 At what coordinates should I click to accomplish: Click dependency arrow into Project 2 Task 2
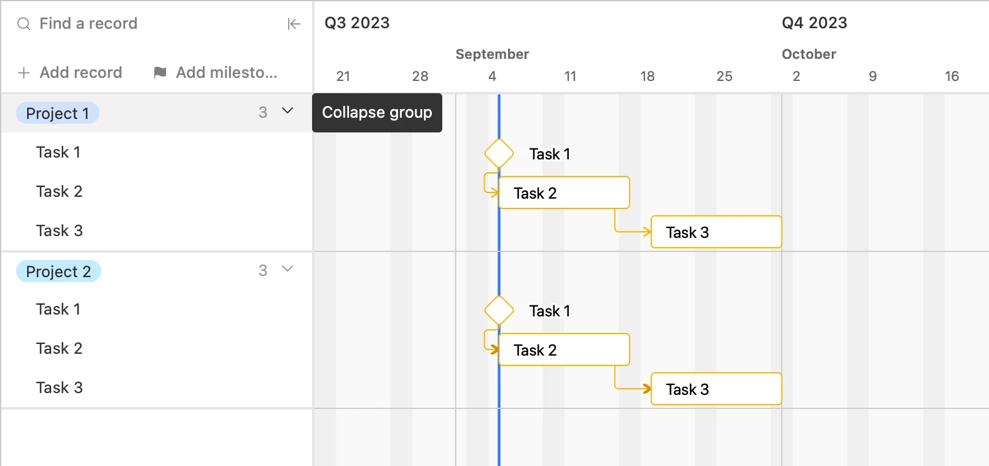(x=493, y=349)
